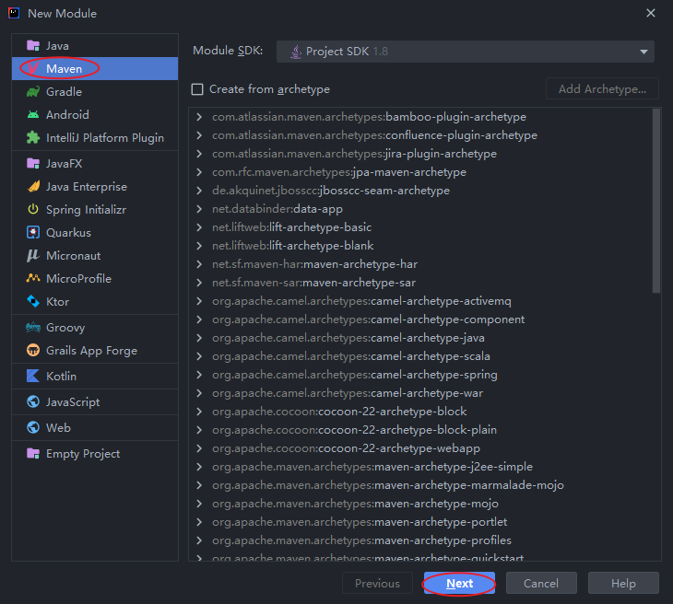Click the Previous button
Viewport: 673px width, 604px height.
pyautogui.click(x=377, y=583)
